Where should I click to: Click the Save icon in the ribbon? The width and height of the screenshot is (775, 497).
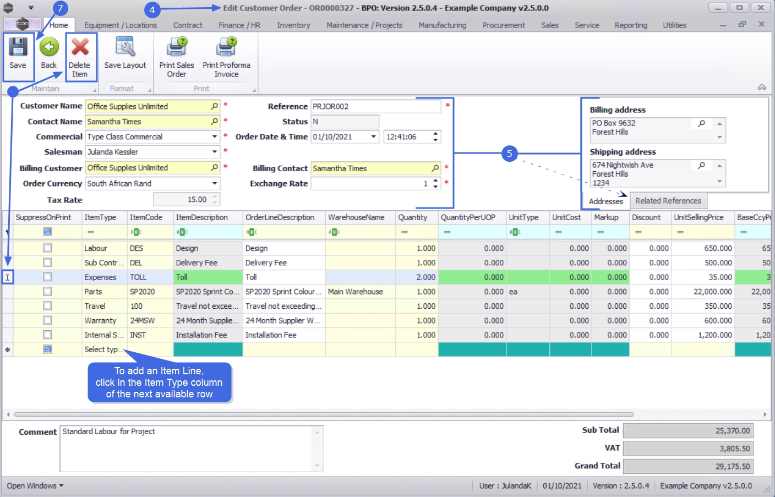coord(18,48)
